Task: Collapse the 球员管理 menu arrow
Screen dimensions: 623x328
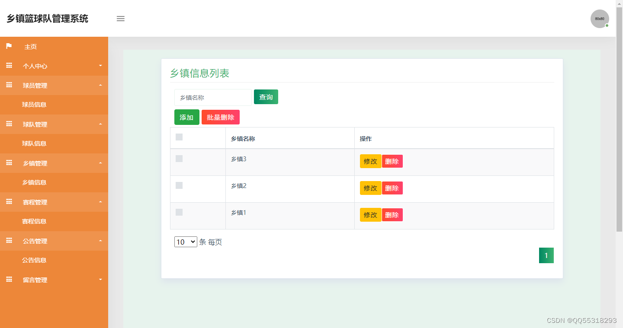Action: pyautogui.click(x=100, y=85)
